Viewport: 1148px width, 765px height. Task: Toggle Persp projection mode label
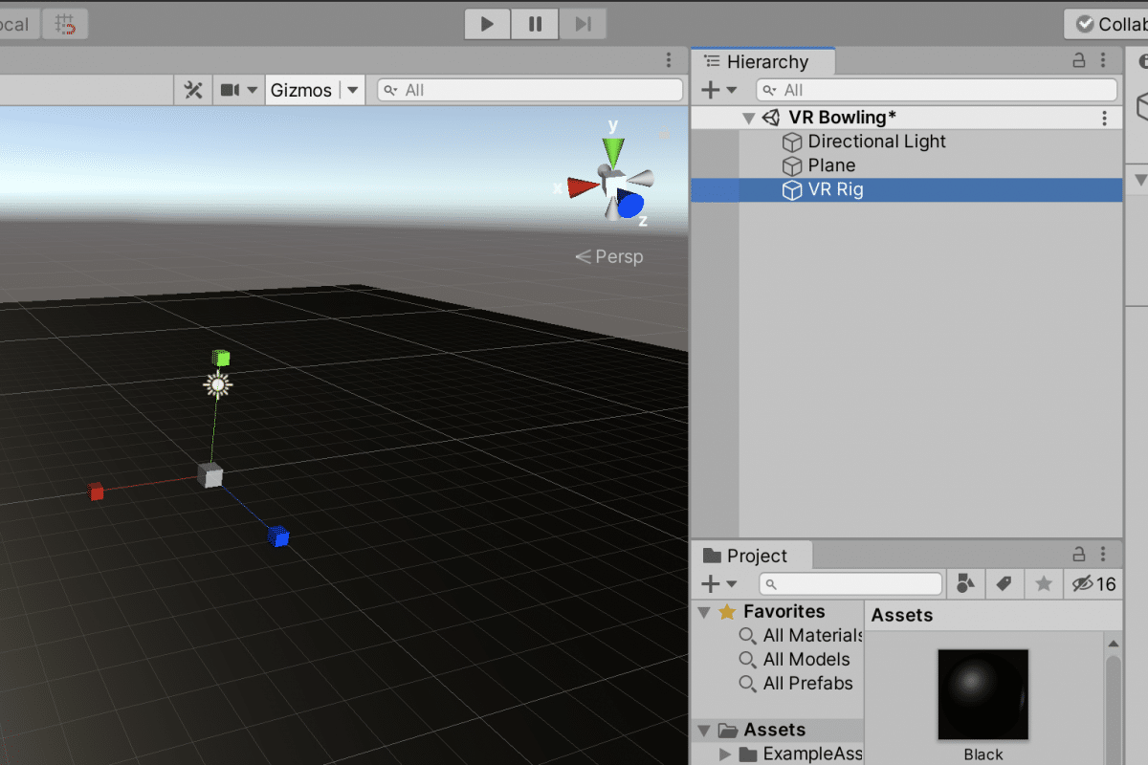pos(609,256)
